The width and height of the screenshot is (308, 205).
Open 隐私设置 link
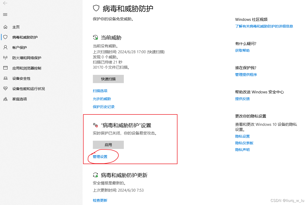242,136
